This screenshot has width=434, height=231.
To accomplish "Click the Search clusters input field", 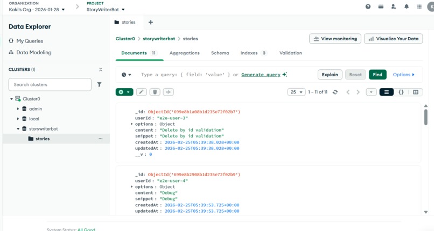I will (50, 84).
